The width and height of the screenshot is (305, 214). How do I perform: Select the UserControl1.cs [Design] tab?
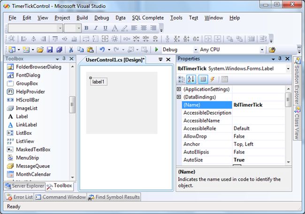pos(115,59)
